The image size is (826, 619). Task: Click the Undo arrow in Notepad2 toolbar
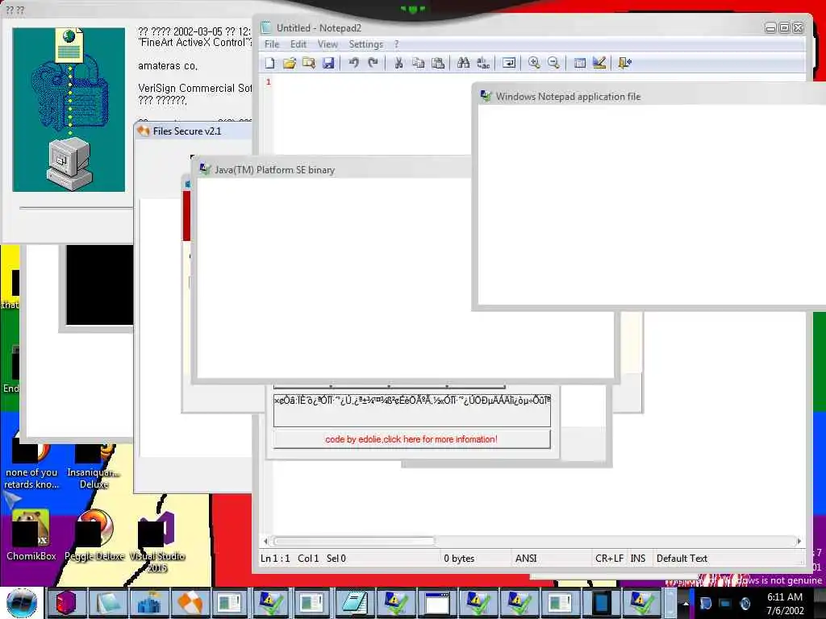pos(353,63)
